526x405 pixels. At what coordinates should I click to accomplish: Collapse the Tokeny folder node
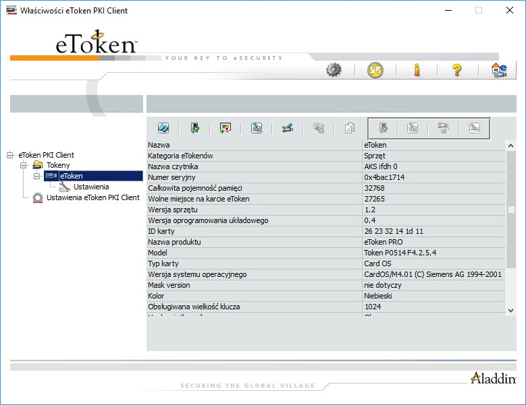[24, 166]
